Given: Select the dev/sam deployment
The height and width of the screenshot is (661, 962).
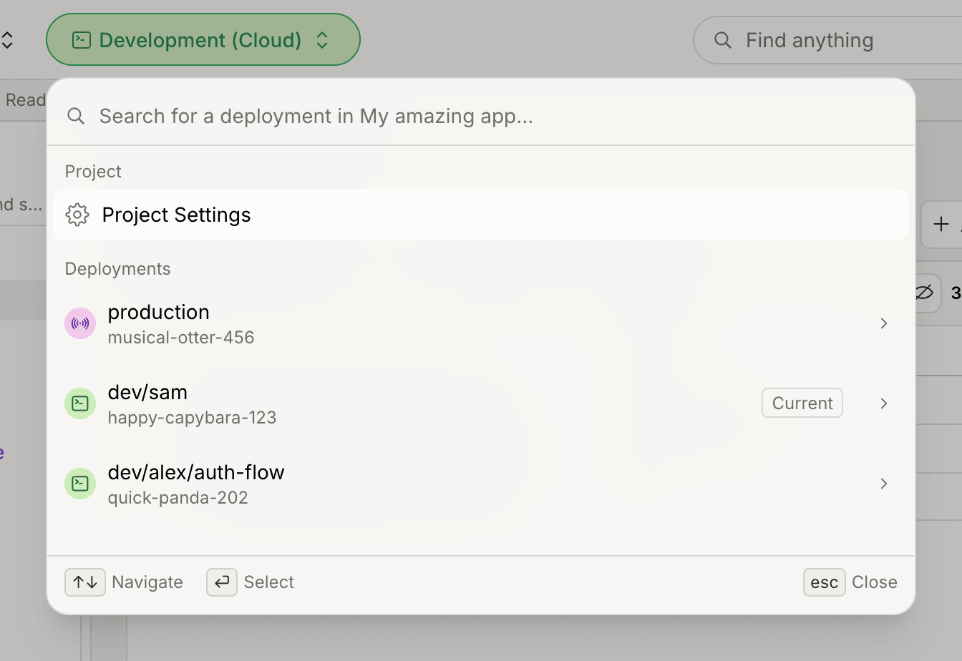Looking at the screenshot, I should [x=481, y=403].
